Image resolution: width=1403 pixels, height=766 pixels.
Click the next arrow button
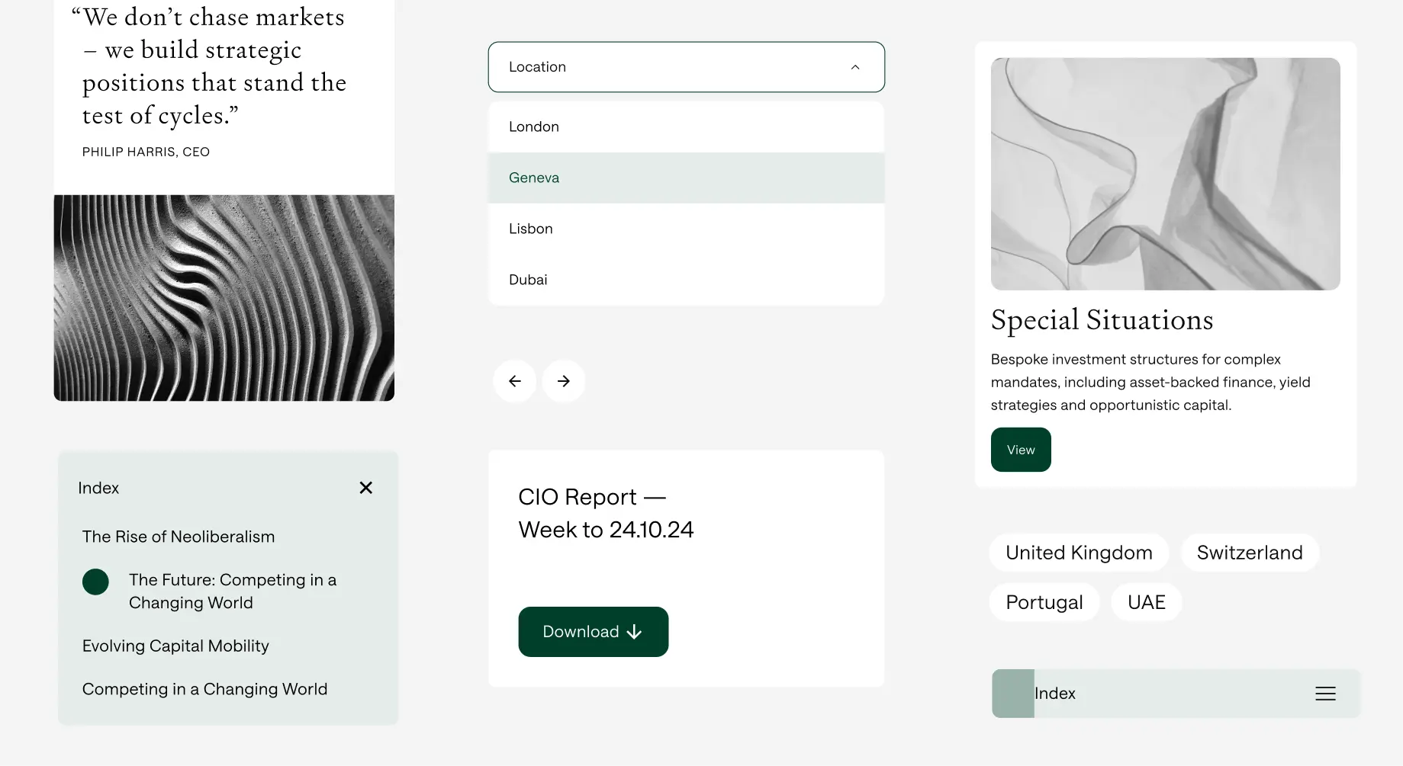[x=564, y=381]
